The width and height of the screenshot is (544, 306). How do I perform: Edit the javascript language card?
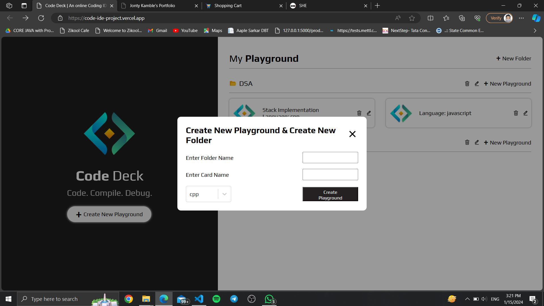click(526, 113)
